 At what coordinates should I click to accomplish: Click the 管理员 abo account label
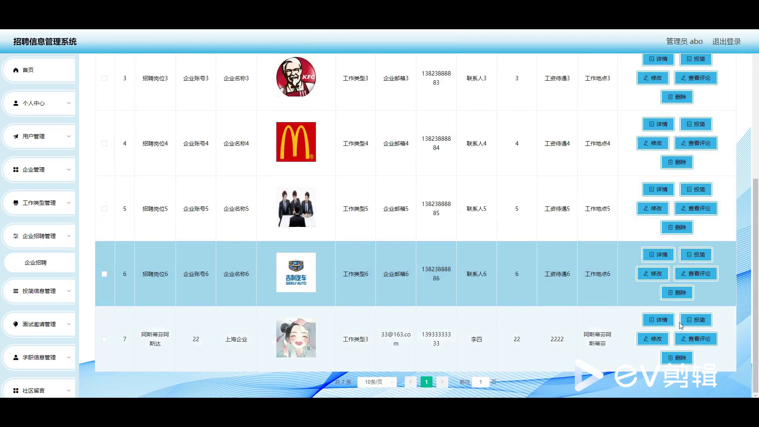(x=684, y=42)
